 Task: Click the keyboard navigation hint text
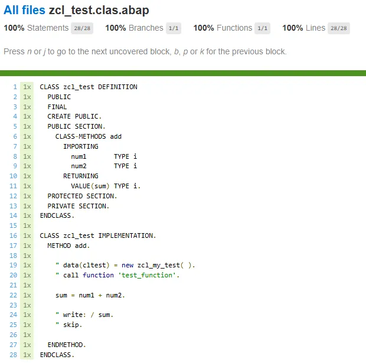pos(145,51)
